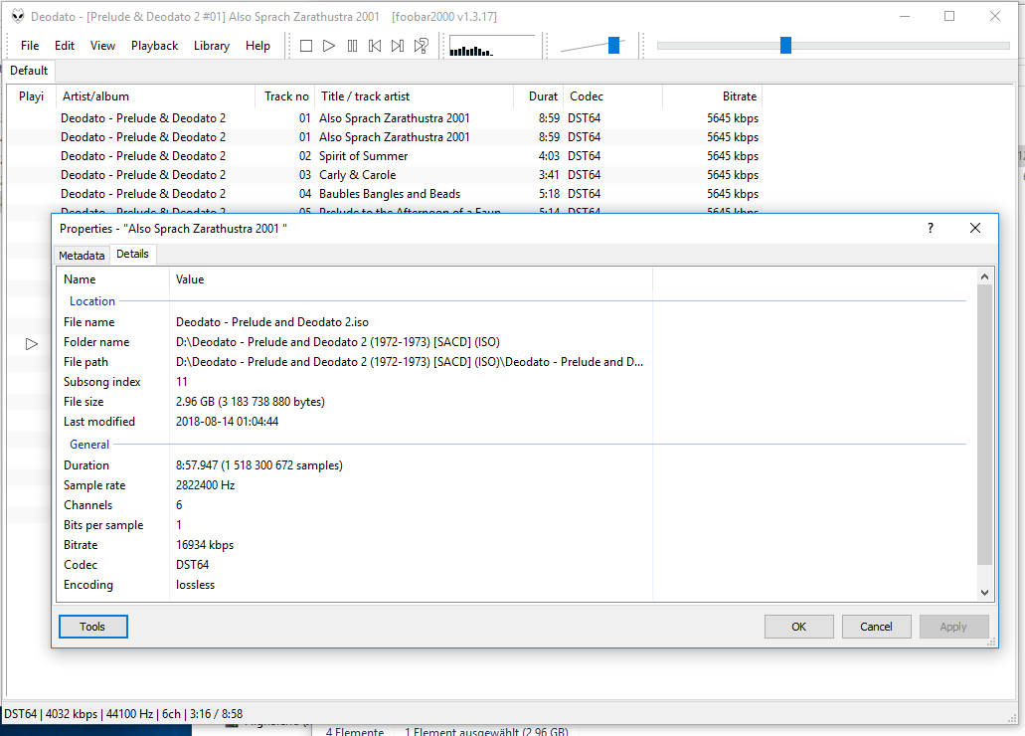Open the File menu
The height and width of the screenshot is (736, 1025).
[30, 46]
